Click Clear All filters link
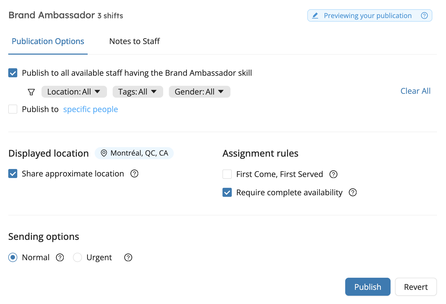The width and height of the screenshot is (446, 304). click(416, 91)
